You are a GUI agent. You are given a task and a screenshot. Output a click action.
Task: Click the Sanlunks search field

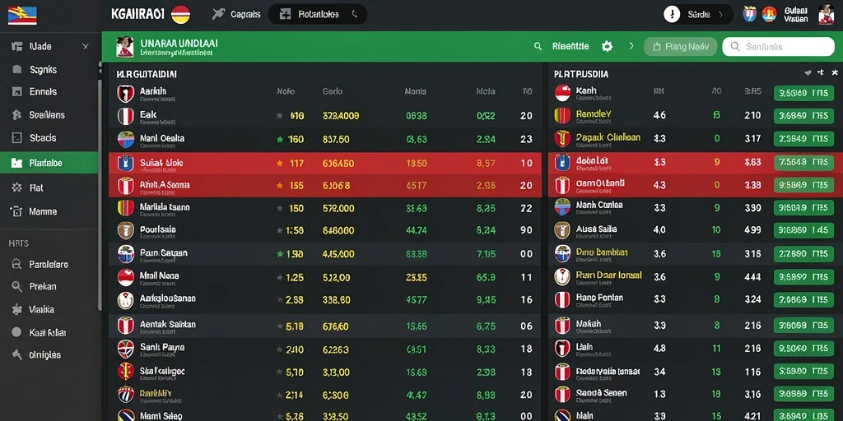coord(778,47)
